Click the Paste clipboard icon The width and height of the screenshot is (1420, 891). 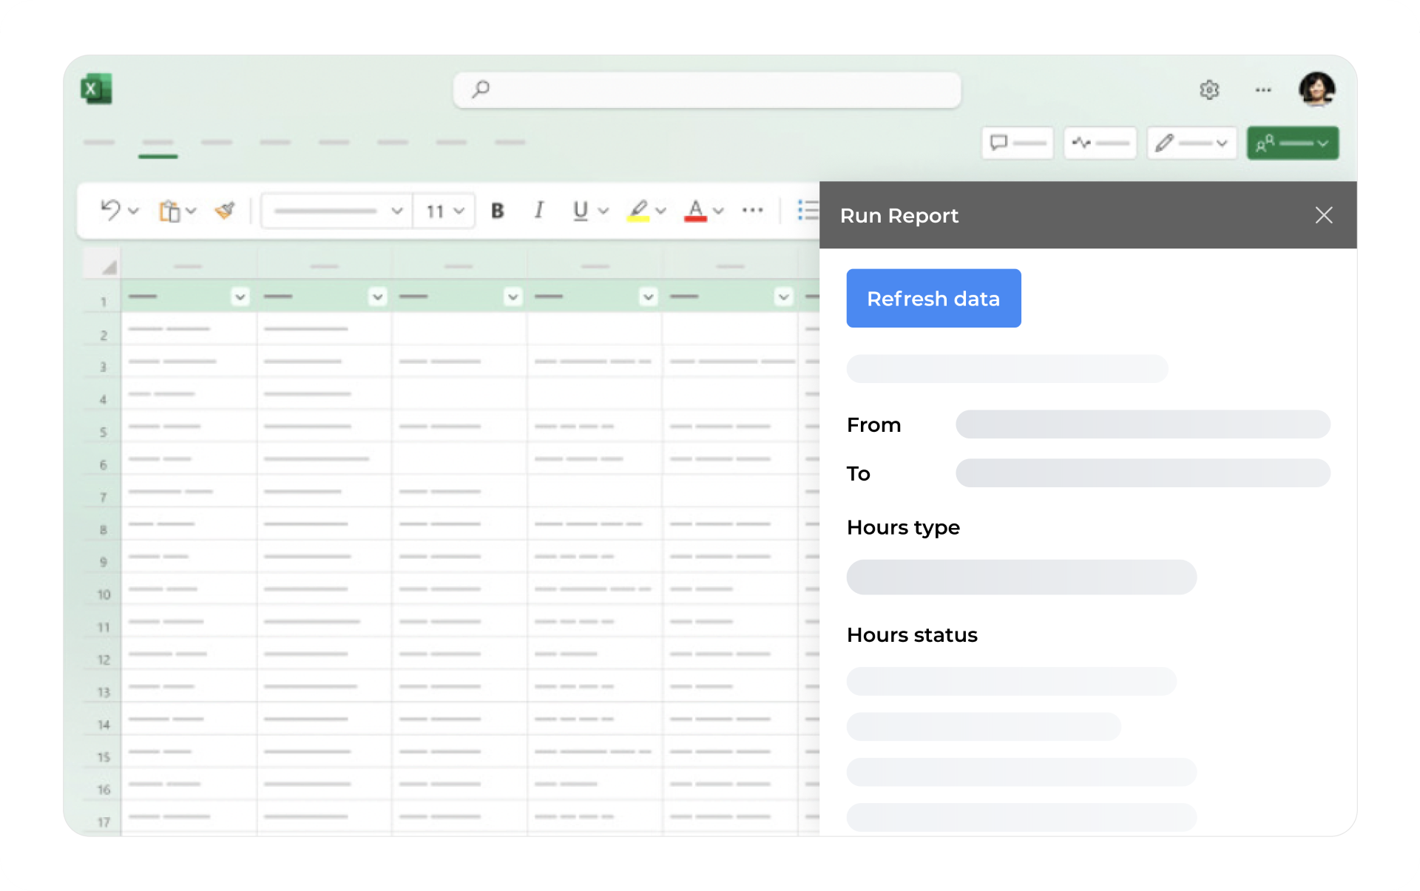tap(169, 211)
